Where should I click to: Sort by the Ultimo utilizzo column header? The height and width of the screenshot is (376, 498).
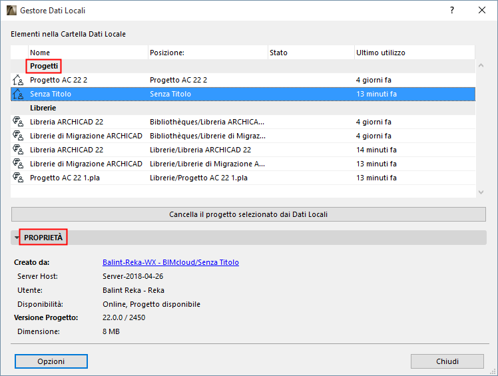tap(415, 53)
